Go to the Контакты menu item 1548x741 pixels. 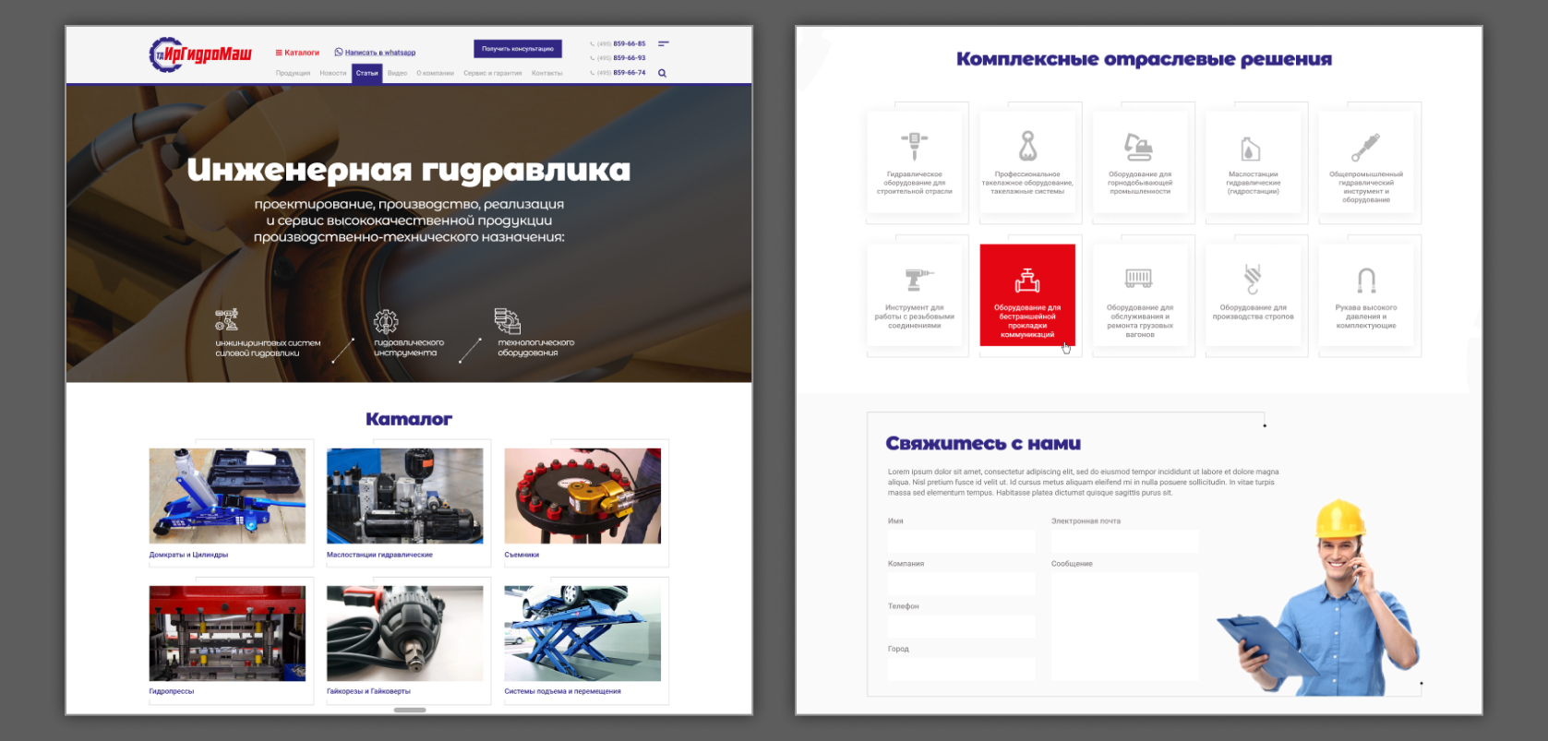[546, 73]
